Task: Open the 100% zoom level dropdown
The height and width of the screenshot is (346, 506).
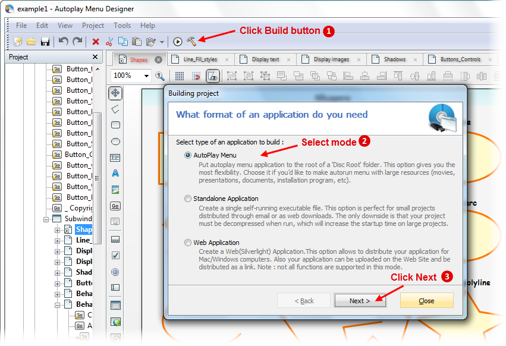Action: [x=146, y=76]
